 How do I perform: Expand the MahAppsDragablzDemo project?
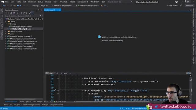8,27
